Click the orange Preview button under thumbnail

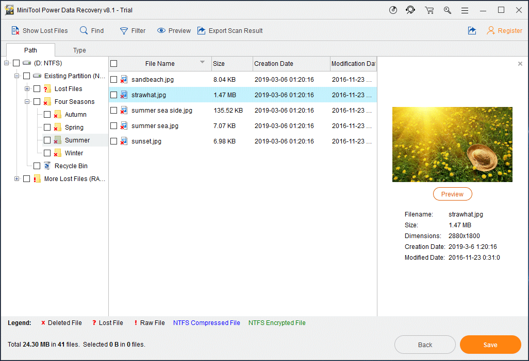[452, 194]
